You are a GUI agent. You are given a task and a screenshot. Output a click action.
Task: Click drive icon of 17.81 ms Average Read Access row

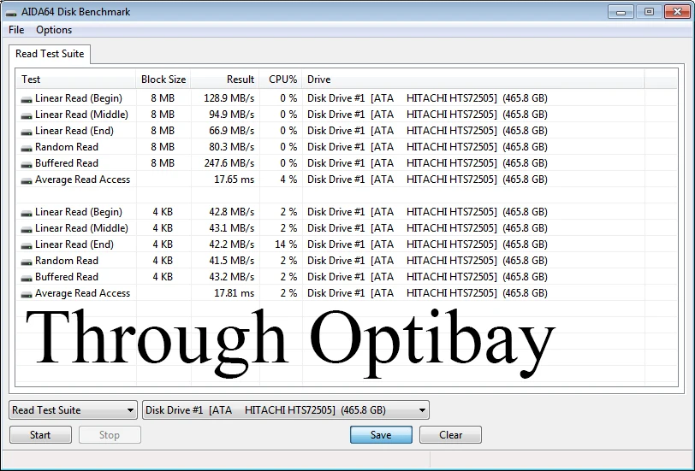tap(27, 294)
